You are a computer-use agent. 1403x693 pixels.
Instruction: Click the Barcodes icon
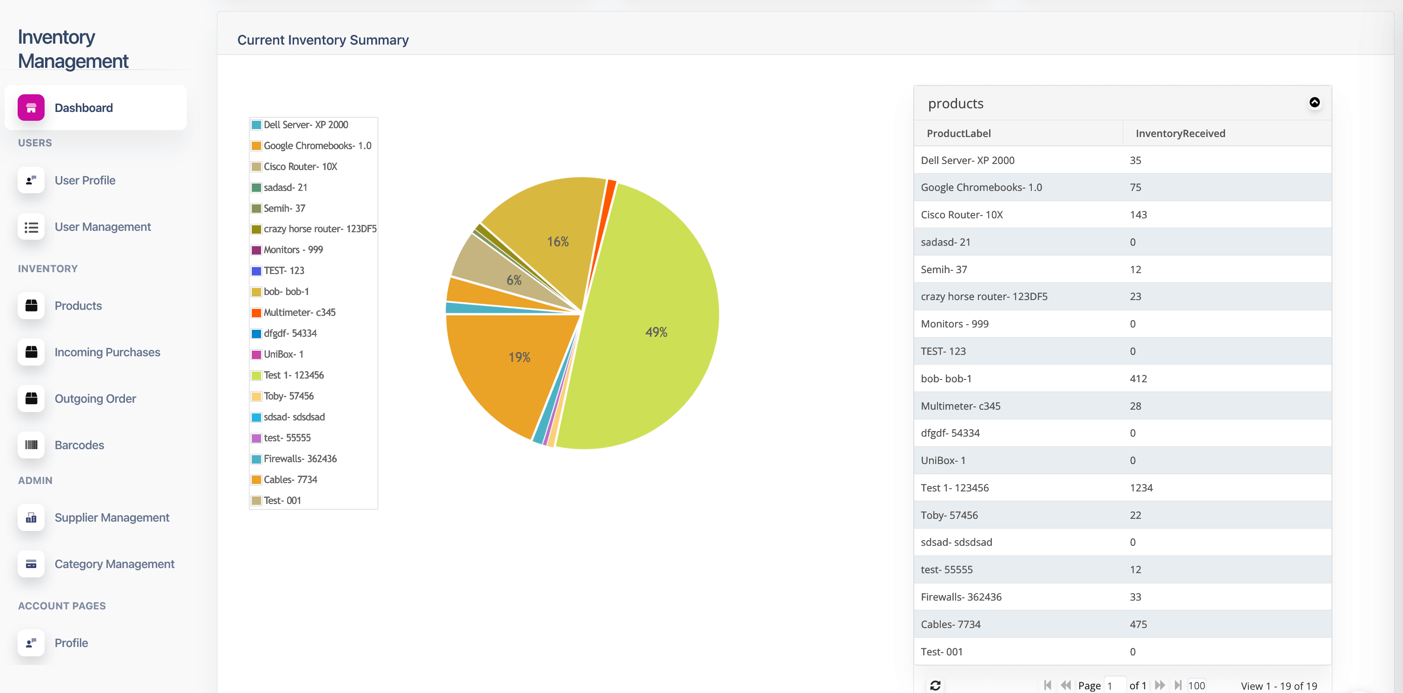(x=31, y=445)
